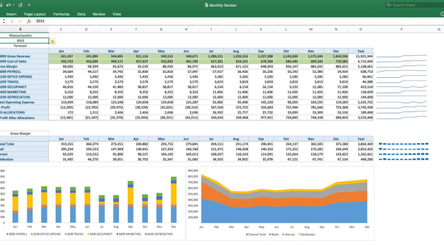
Task: Click Jan header in upper table
Action: click(x=61, y=51)
